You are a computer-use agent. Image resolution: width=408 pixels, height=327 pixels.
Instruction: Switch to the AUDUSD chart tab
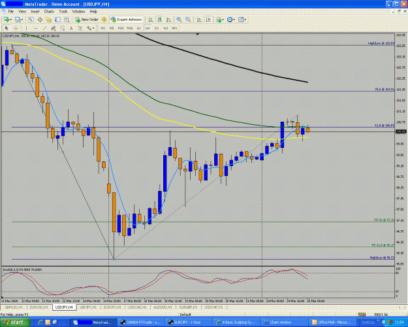(163, 307)
